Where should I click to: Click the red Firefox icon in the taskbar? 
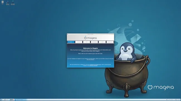coord(13,100)
